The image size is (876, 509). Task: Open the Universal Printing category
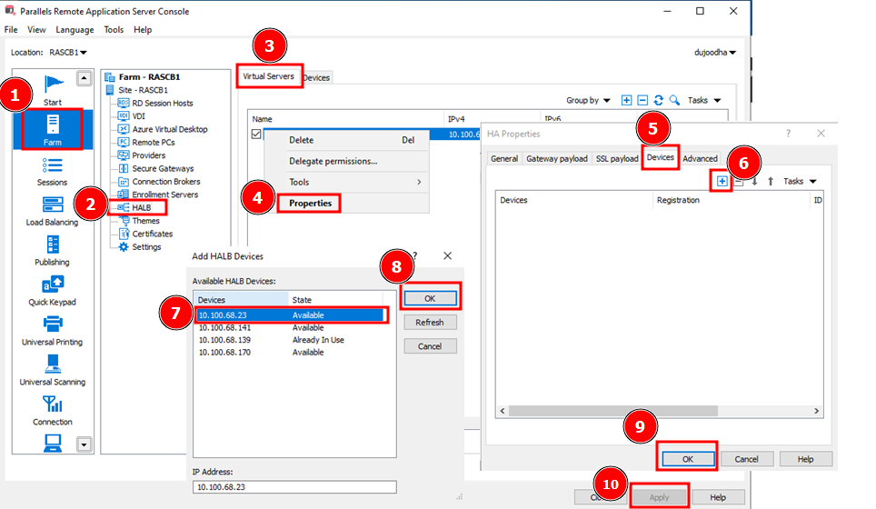52,332
